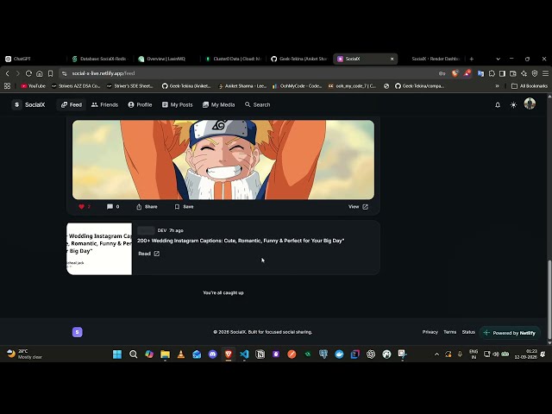
Task: Open the Brave wallet icon
Action: click(x=513, y=73)
